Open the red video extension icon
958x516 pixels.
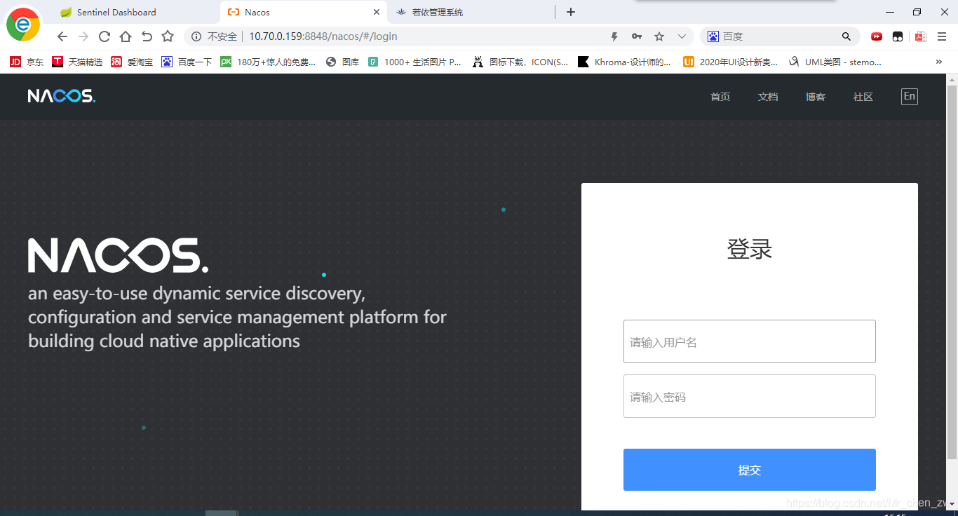pos(877,36)
